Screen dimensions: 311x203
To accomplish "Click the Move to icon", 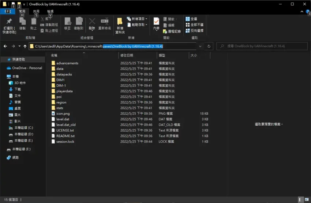I will tap(67, 21).
